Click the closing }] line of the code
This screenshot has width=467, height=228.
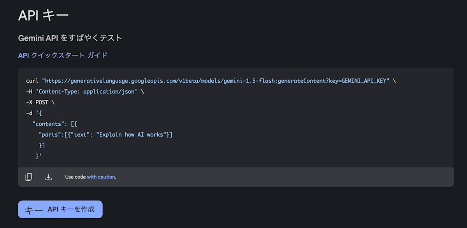point(42,145)
